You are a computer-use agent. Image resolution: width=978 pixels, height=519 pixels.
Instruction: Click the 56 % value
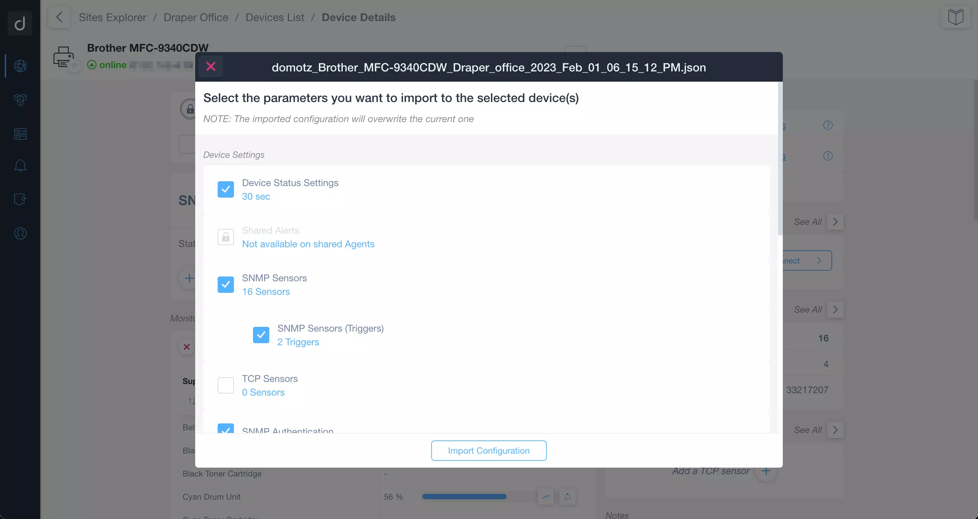pyautogui.click(x=393, y=497)
